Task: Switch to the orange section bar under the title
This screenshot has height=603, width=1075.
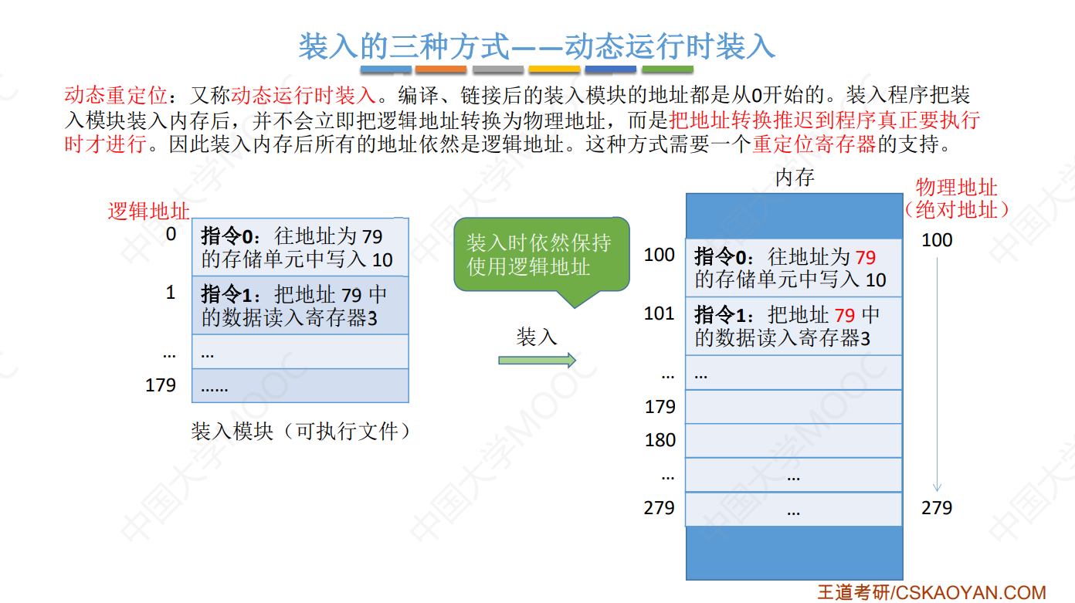Action: point(441,68)
